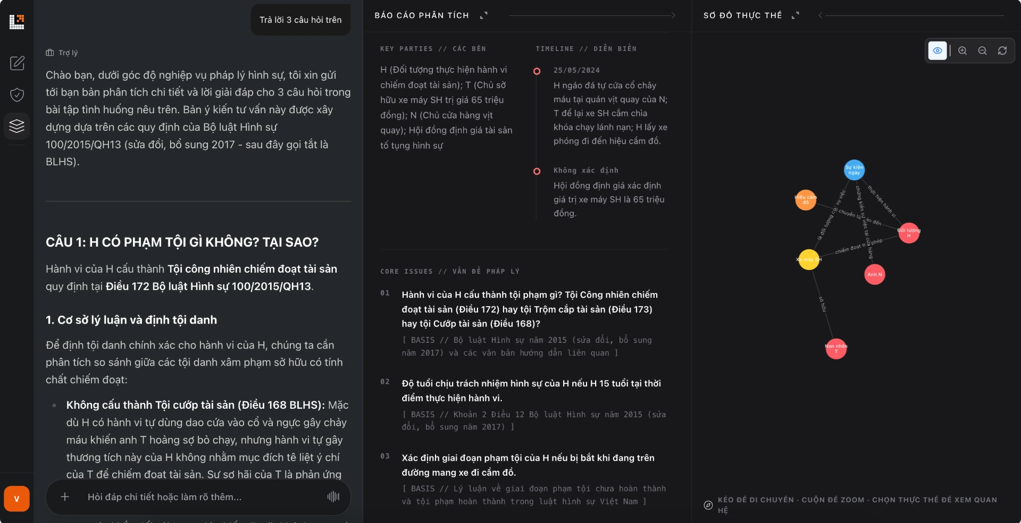Click right arrow in Báo cáo phân tích header

[x=673, y=15]
